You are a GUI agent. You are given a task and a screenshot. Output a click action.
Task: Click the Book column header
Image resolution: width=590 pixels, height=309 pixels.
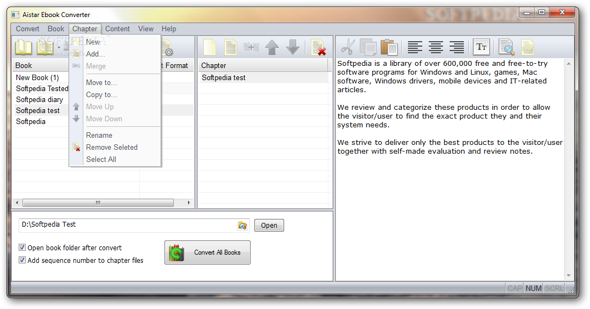pos(41,65)
